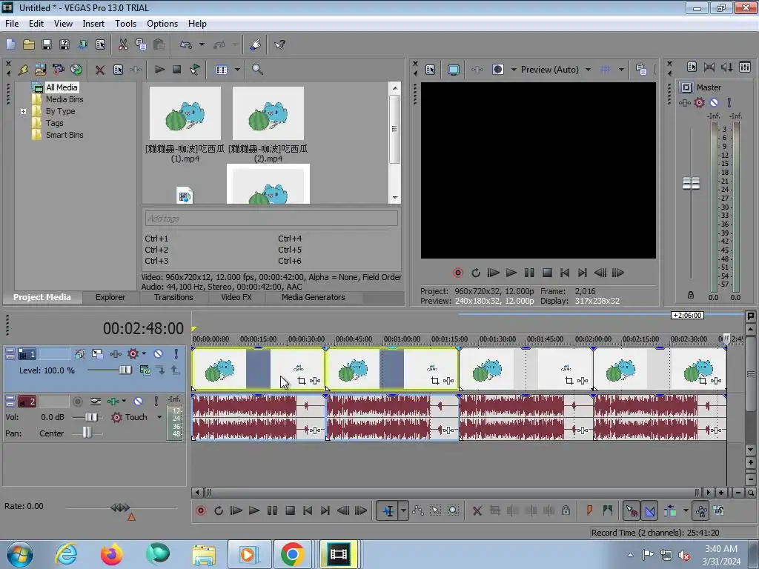Image resolution: width=759 pixels, height=569 pixels.
Task: Toggle auto ripple in timeline toolbar
Action: [670, 510]
